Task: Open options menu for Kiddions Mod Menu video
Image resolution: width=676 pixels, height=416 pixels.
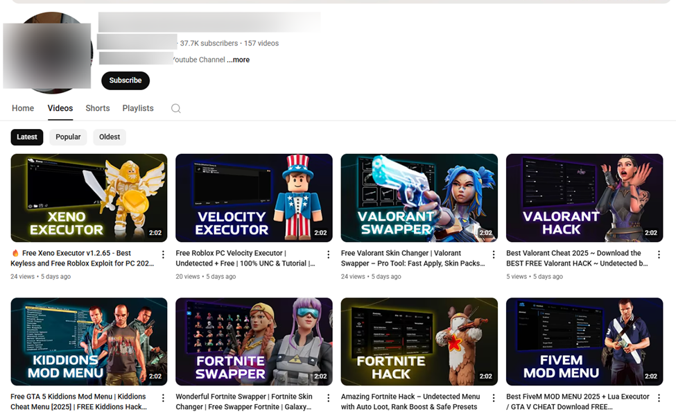Action: [x=164, y=399]
